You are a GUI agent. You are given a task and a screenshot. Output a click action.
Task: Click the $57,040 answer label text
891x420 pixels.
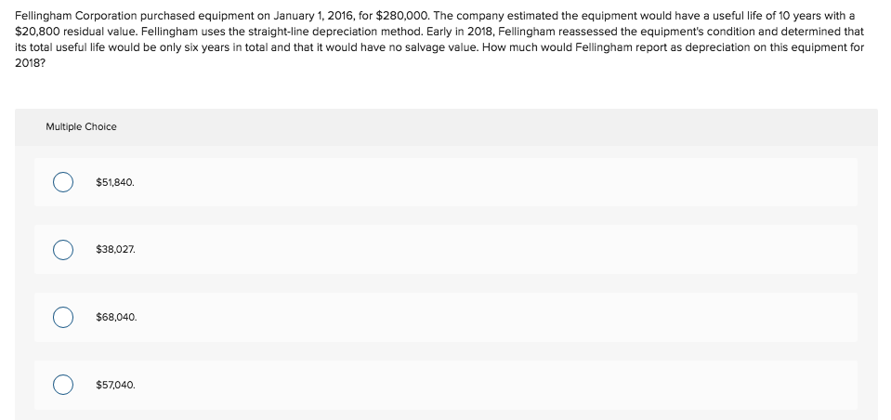pyautogui.click(x=116, y=385)
